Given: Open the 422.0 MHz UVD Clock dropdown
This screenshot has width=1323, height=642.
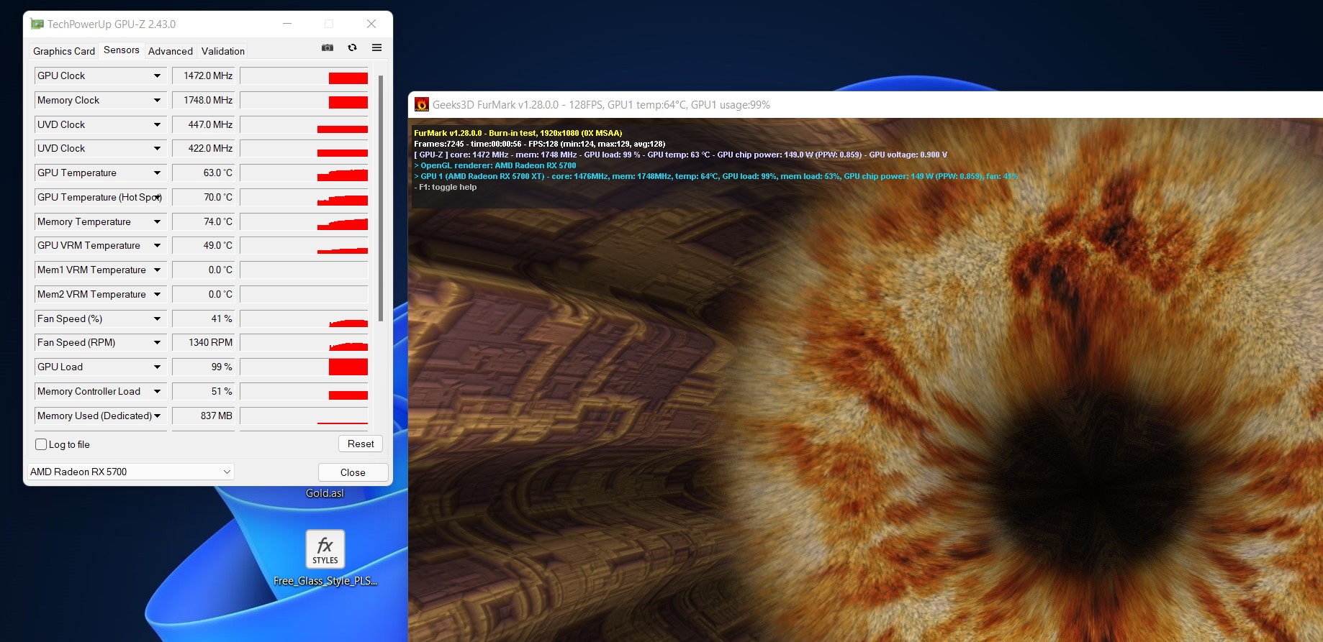Looking at the screenshot, I should tap(157, 149).
